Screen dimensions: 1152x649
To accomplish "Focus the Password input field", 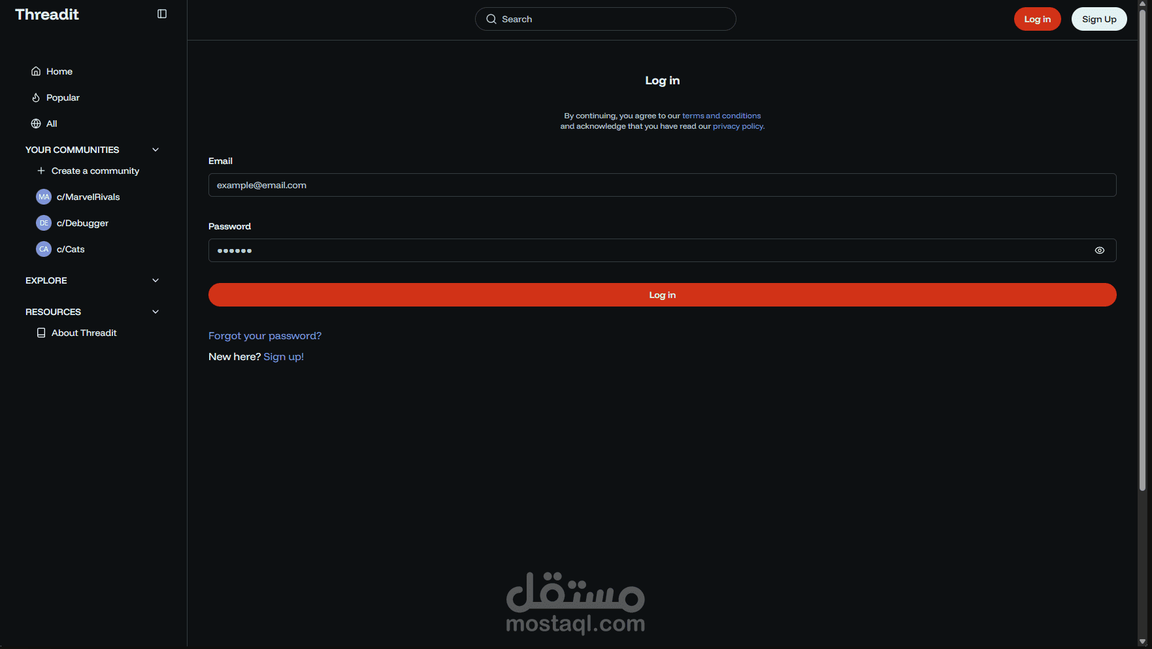I will tap(663, 250).
